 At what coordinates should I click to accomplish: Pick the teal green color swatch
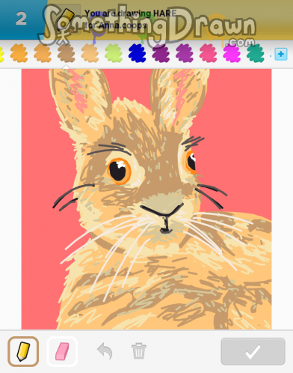(256, 53)
